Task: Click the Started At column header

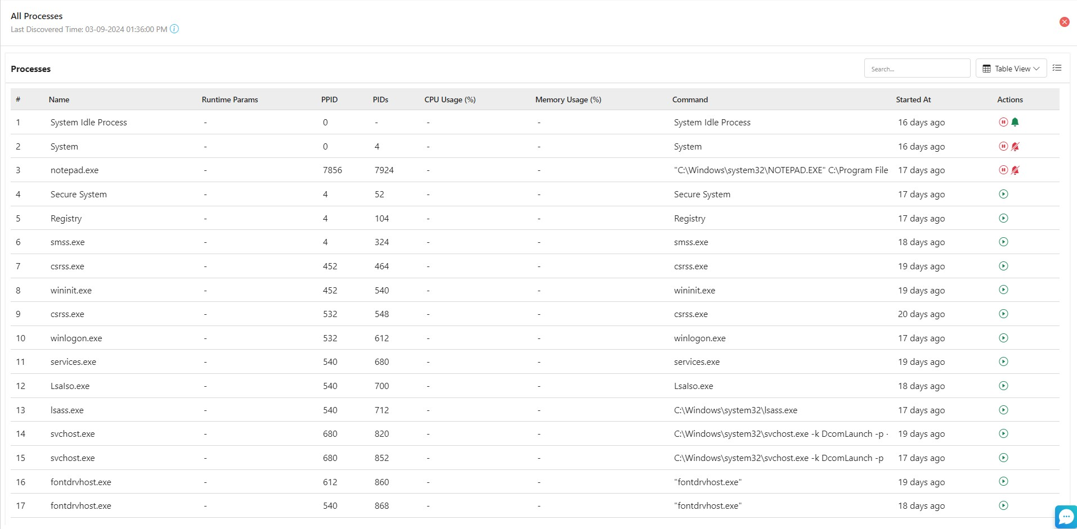Action: click(913, 100)
